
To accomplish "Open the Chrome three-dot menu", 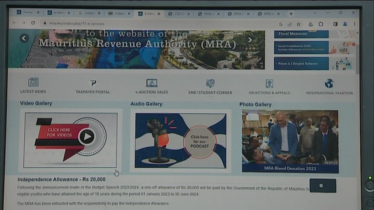I will pos(354,24).
